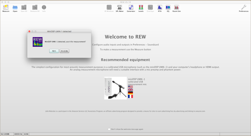
Task: Open a measurement file with Open icon
Action: pyautogui.click(x=15, y=7)
